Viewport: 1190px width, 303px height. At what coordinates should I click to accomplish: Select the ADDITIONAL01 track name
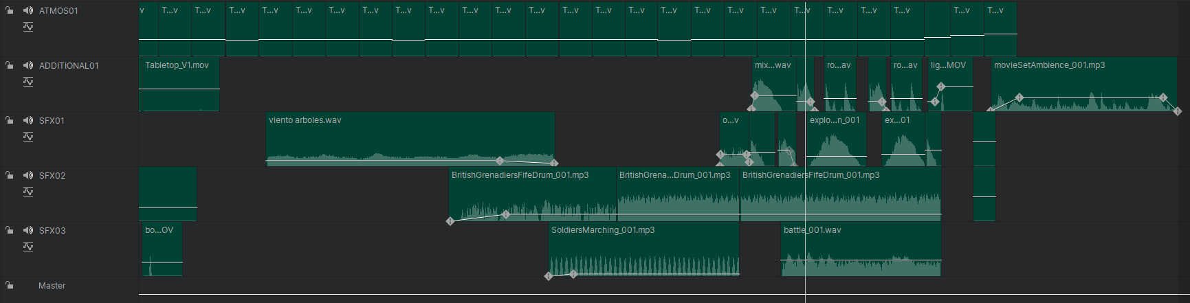[x=69, y=66]
